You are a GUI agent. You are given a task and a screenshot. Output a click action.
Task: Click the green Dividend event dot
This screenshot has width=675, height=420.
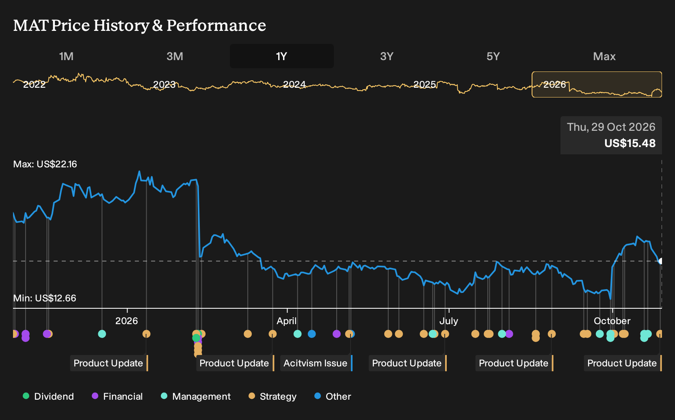(196, 338)
